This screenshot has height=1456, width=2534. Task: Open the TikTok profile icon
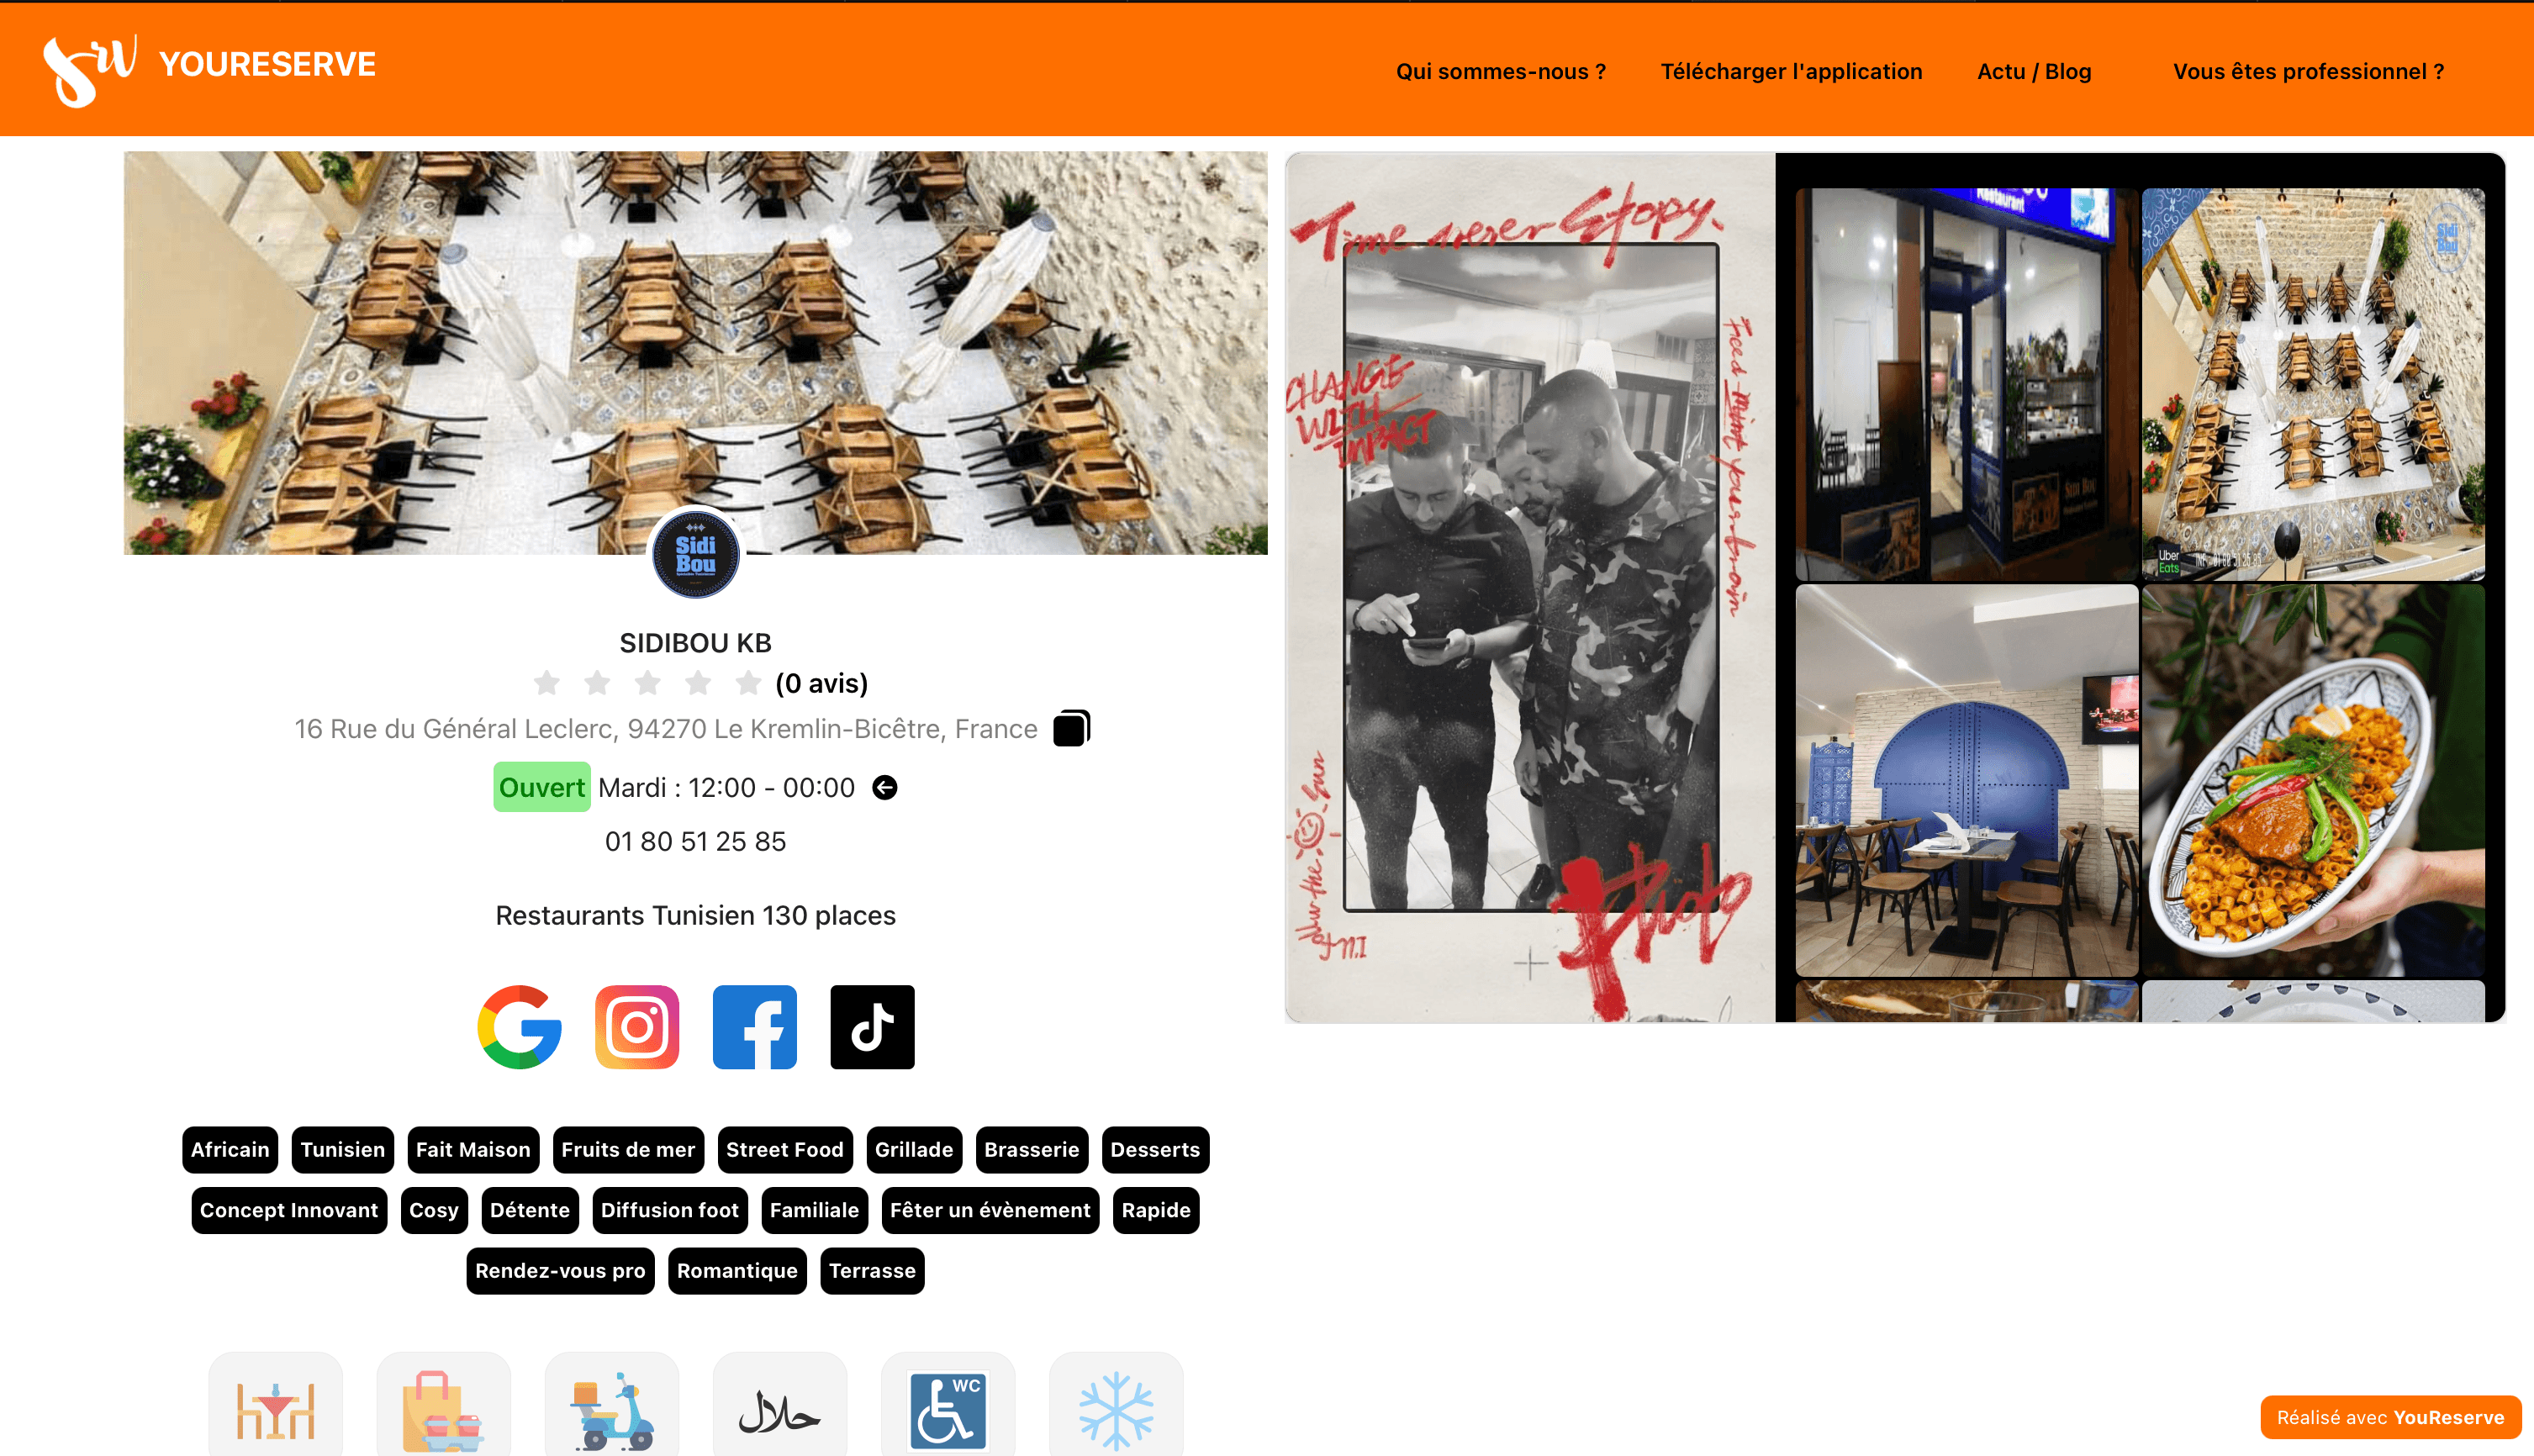(x=871, y=1027)
